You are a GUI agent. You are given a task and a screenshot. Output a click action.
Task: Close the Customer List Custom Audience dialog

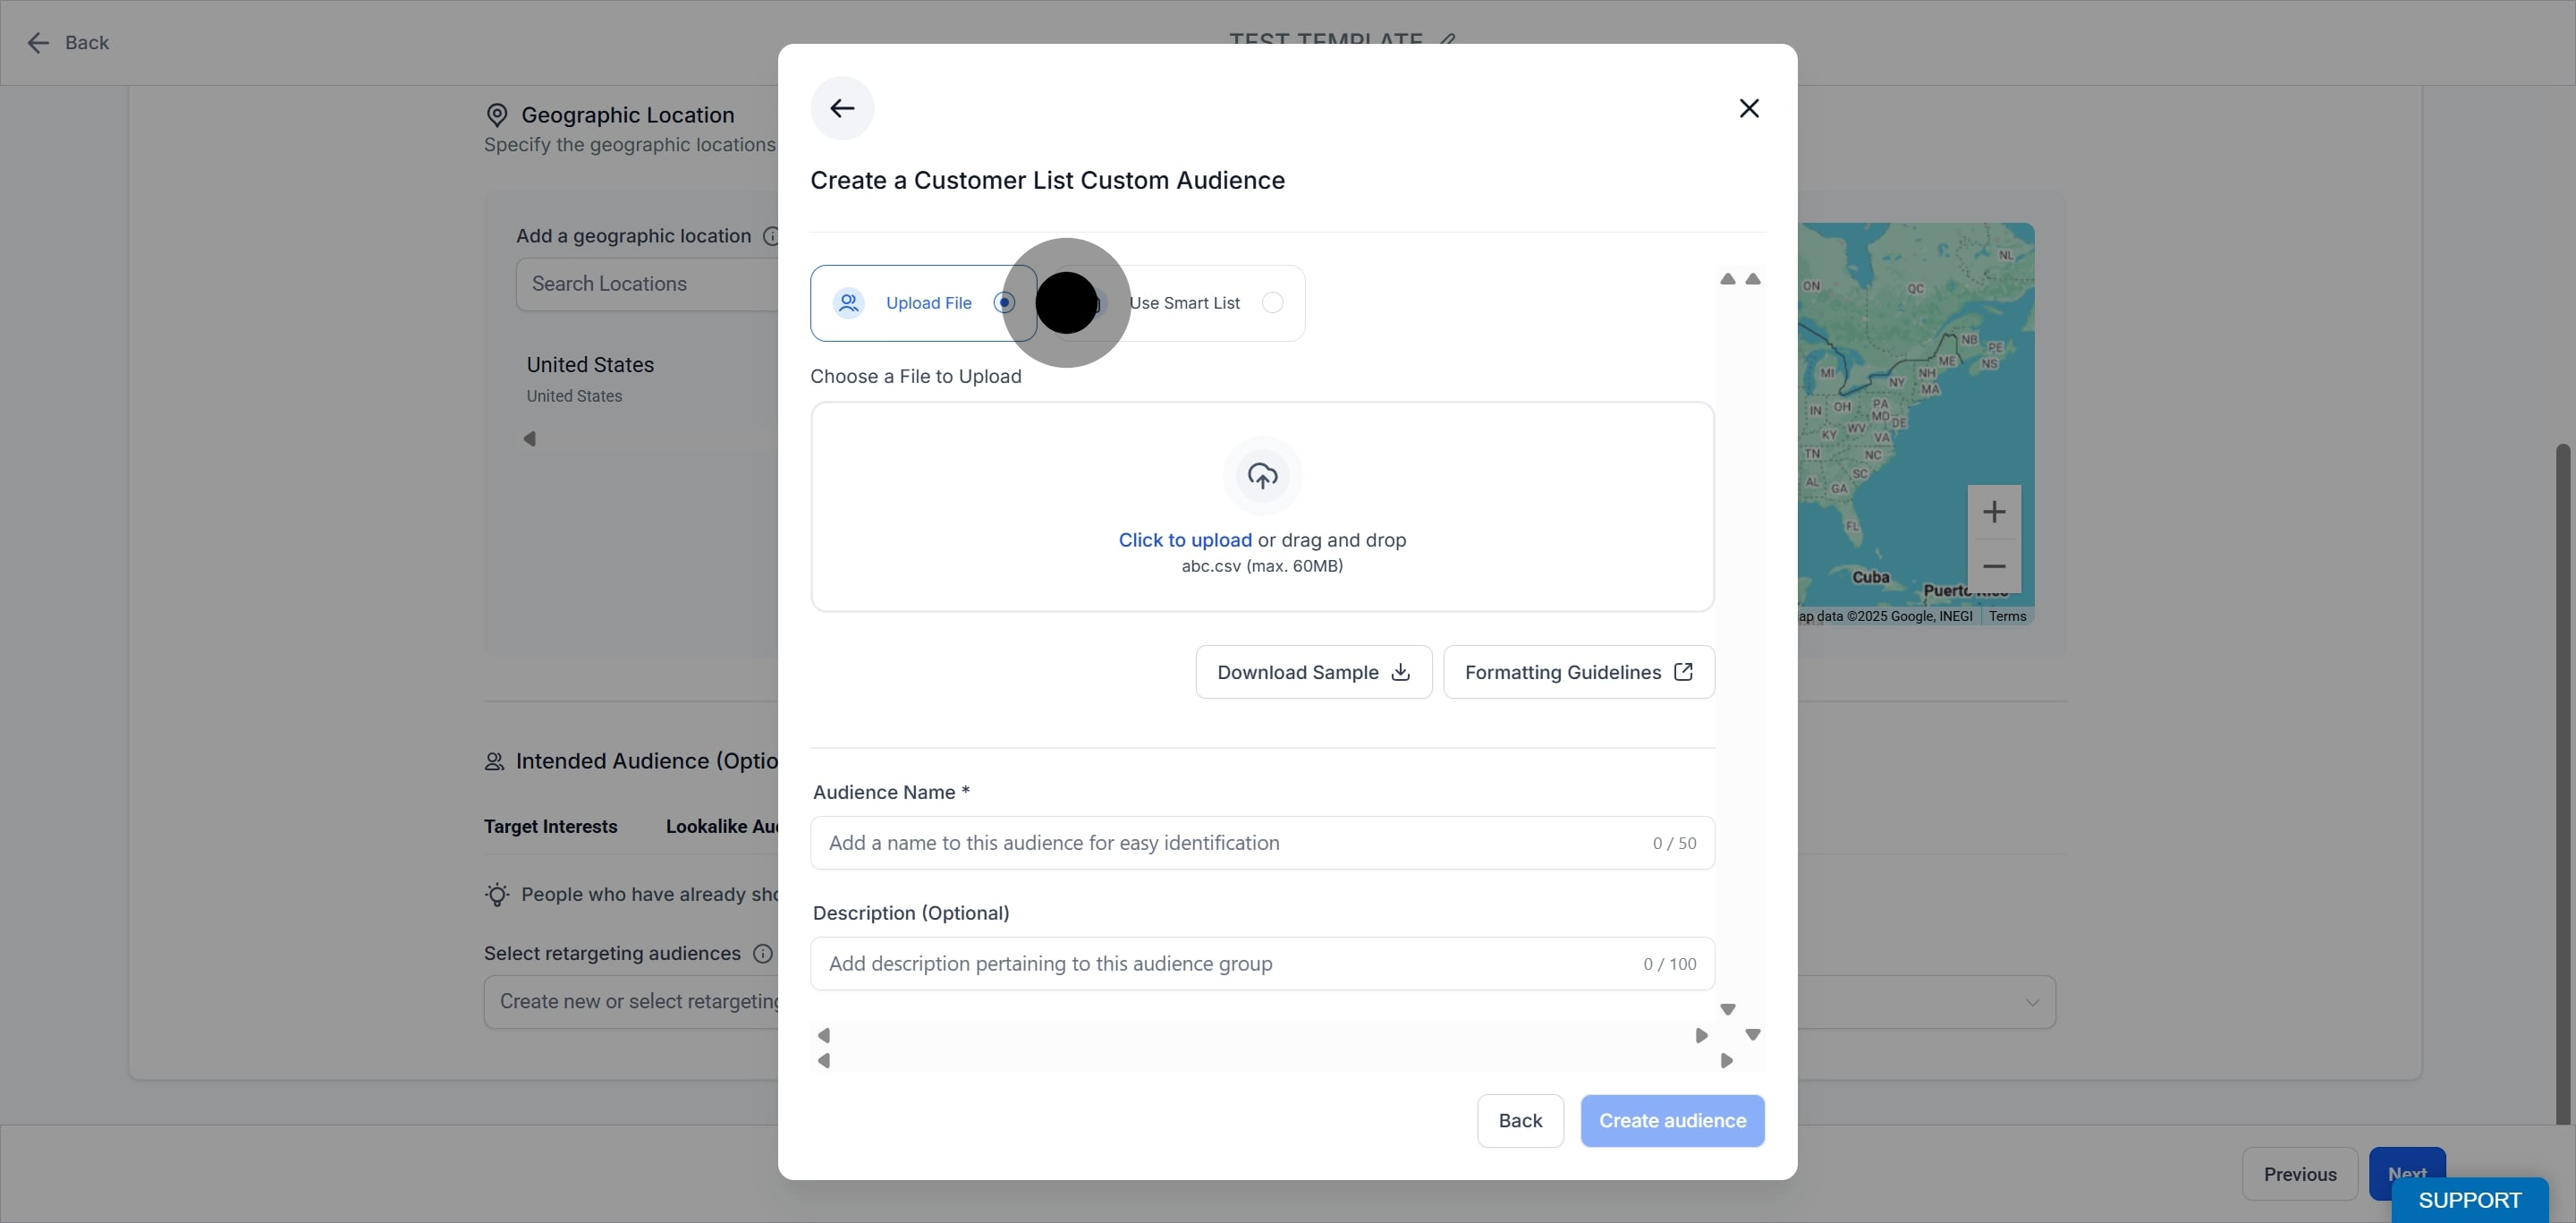(1749, 108)
